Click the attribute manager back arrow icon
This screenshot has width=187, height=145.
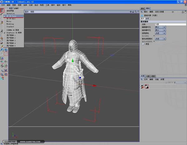pos(141,12)
